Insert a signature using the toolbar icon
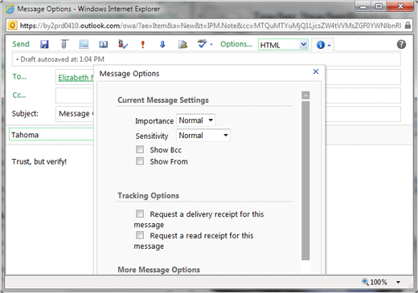The width and height of the screenshot is (418, 293). (182, 44)
